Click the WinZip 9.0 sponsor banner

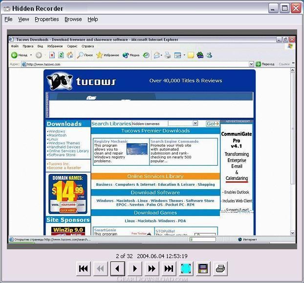tap(68, 231)
